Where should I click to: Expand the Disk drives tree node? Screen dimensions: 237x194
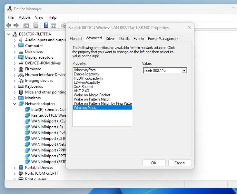15,52
